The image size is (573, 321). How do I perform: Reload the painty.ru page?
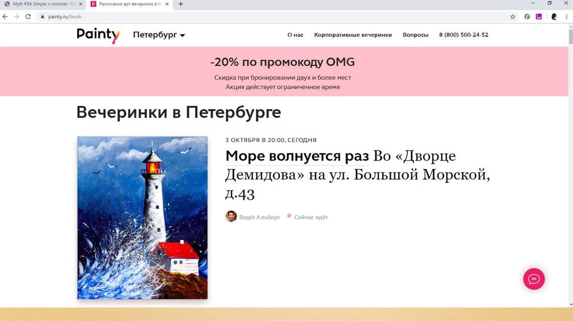tap(28, 16)
